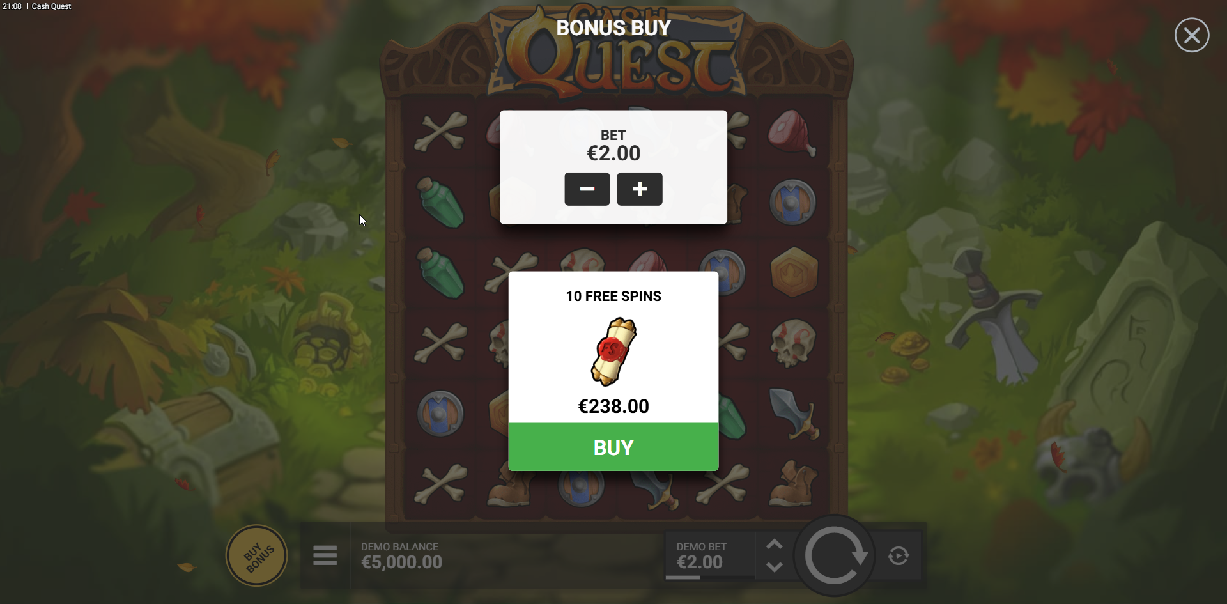1227x604 pixels.
Task: Click the dagger symbol on right reel
Action: coord(794,414)
